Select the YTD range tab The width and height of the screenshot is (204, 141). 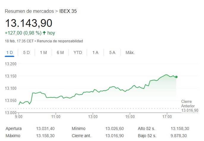(x=78, y=52)
